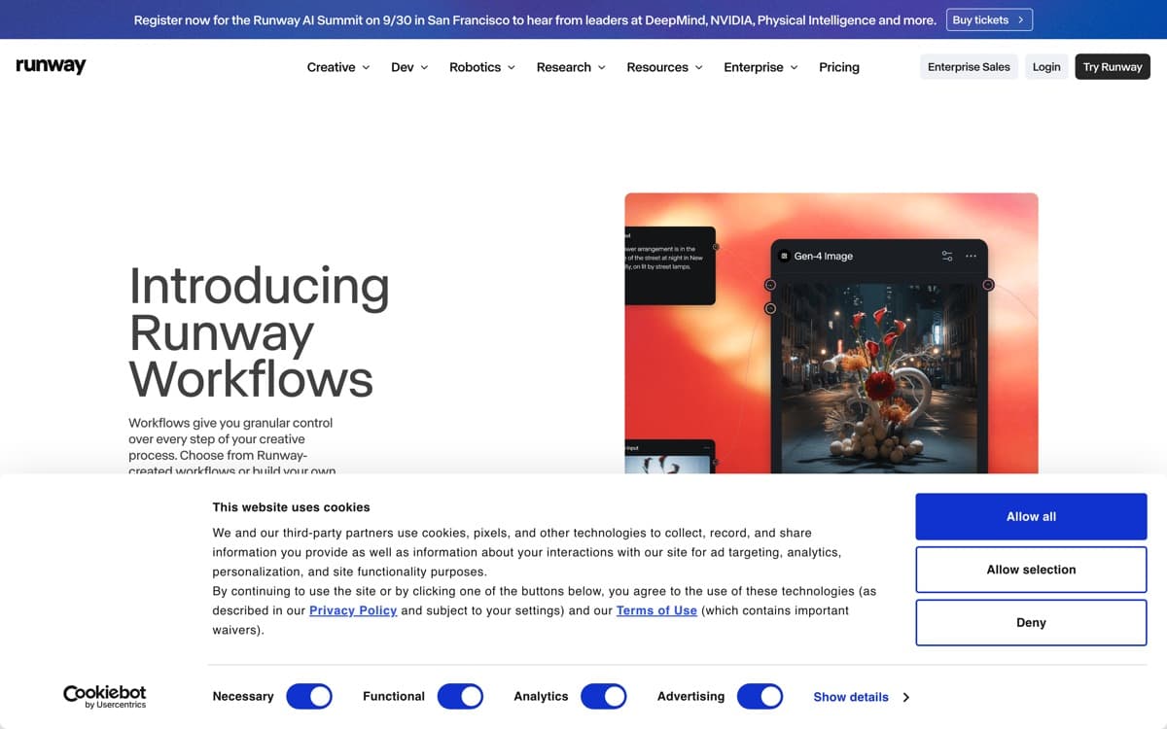The width and height of the screenshot is (1167, 729).
Task: Disable the Analytics cookies switch
Action: coord(603,696)
